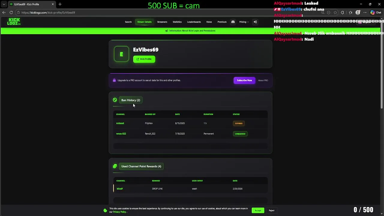This screenshot has height=216, width=384.
Task: Click the 'waah' user input cell
Action: click(194, 189)
